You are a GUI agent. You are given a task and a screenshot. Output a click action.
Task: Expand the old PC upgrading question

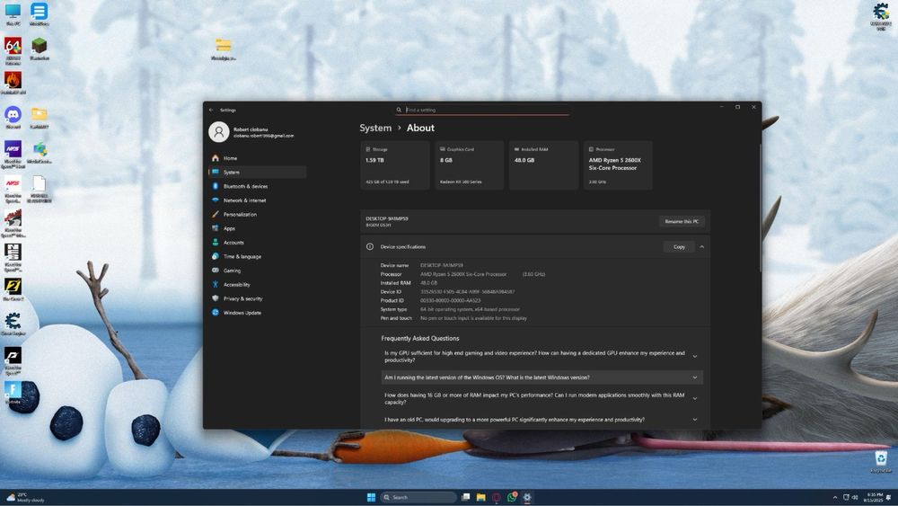[x=541, y=420]
